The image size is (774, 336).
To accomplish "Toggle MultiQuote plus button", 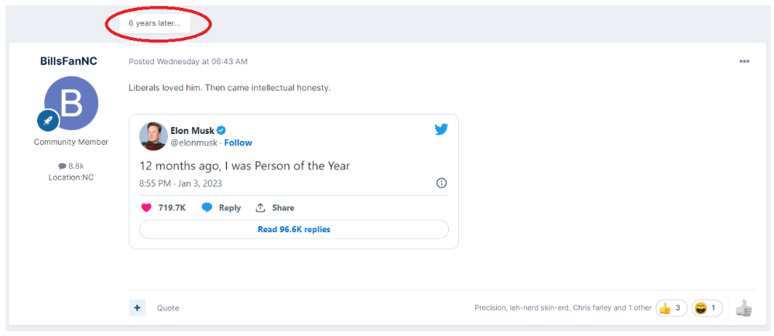I will tap(137, 308).
